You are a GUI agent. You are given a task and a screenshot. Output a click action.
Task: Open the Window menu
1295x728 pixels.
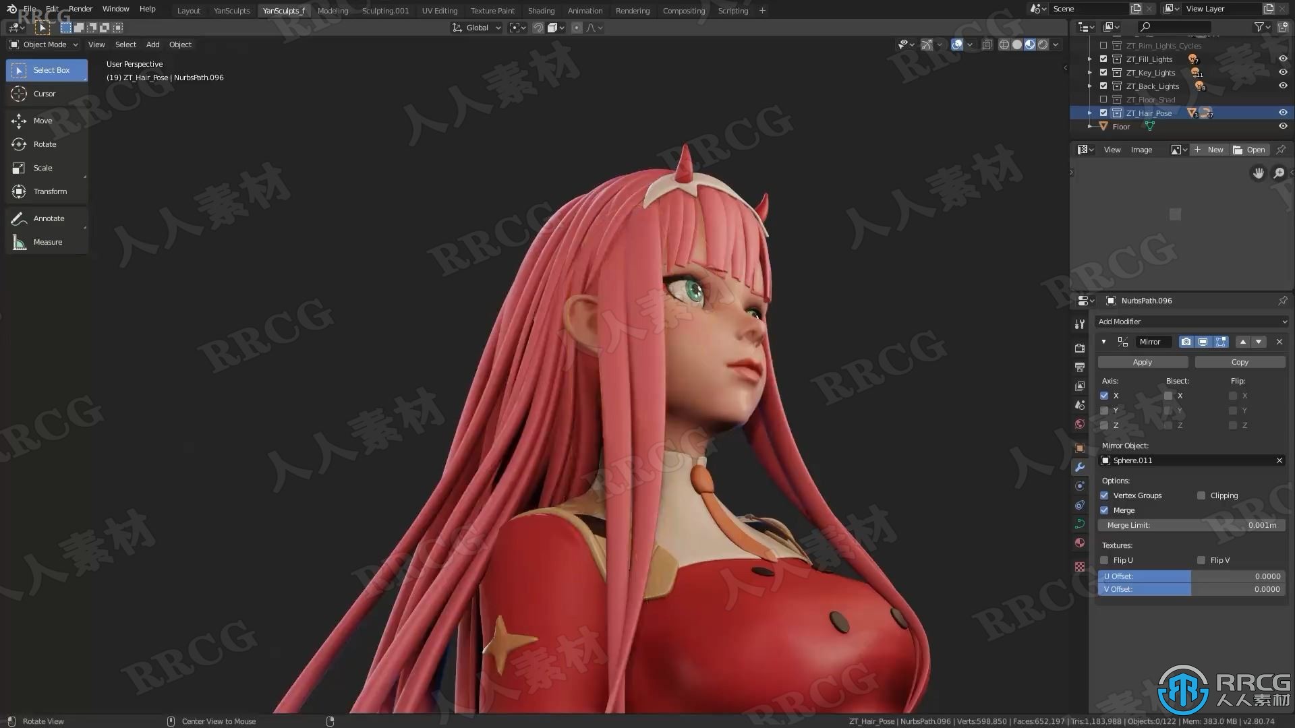115,9
